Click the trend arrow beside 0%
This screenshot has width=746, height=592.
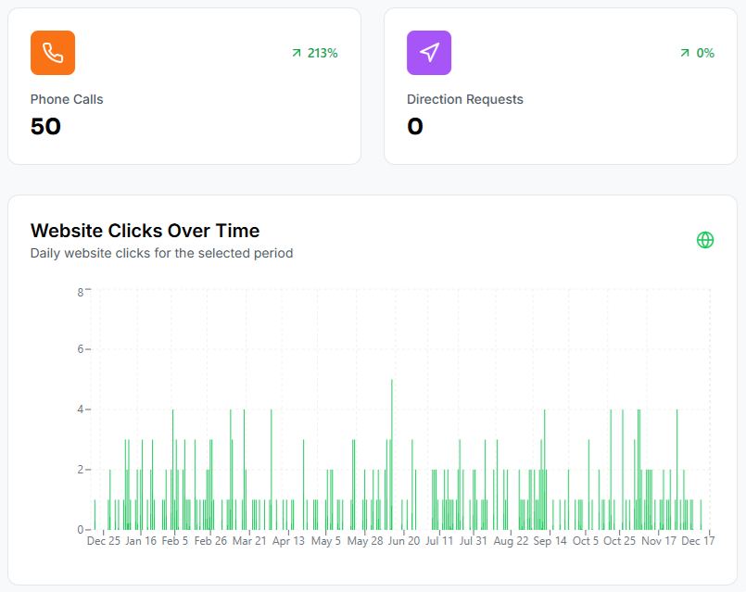(685, 54)
